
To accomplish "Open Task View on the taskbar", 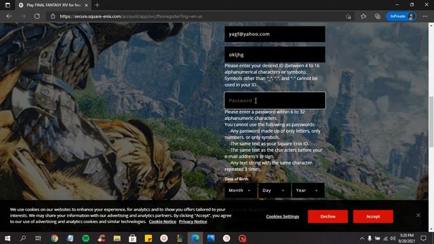I will point(38,238).
